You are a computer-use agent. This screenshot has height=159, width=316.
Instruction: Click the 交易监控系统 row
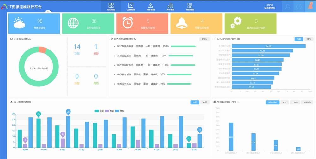[x=154, y=56]
